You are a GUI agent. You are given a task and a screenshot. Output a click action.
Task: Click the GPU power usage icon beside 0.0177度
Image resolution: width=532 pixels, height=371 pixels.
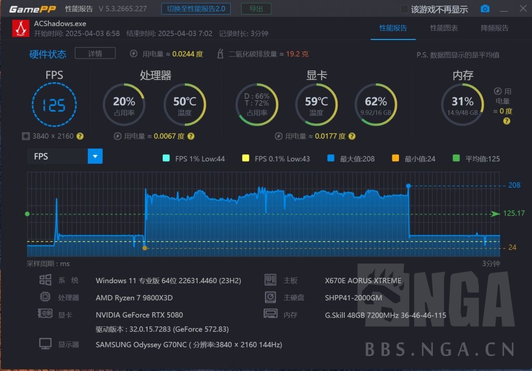click(x=278, y=136)
